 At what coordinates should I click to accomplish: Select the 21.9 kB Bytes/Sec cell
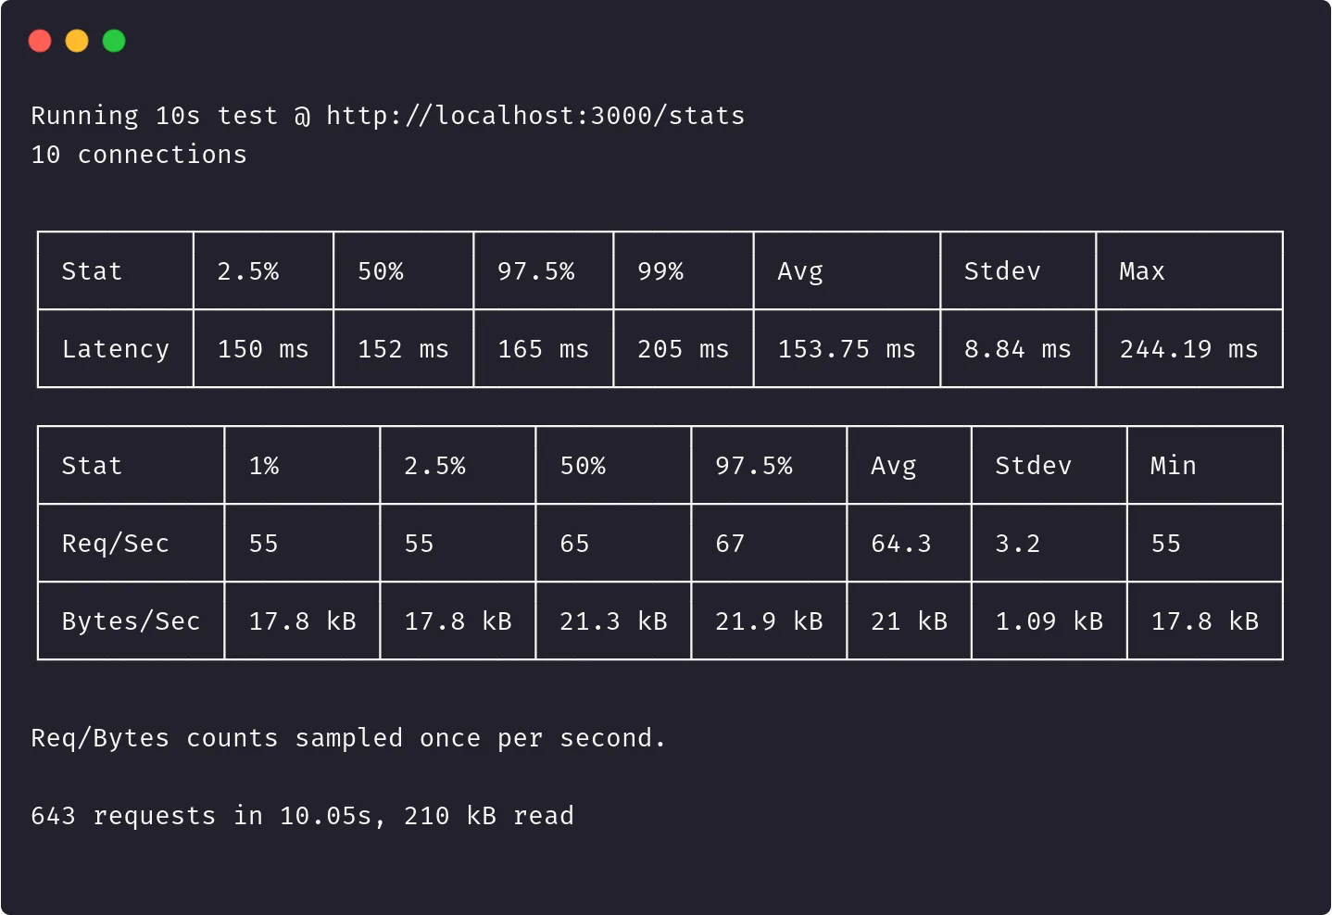(769, 621)
